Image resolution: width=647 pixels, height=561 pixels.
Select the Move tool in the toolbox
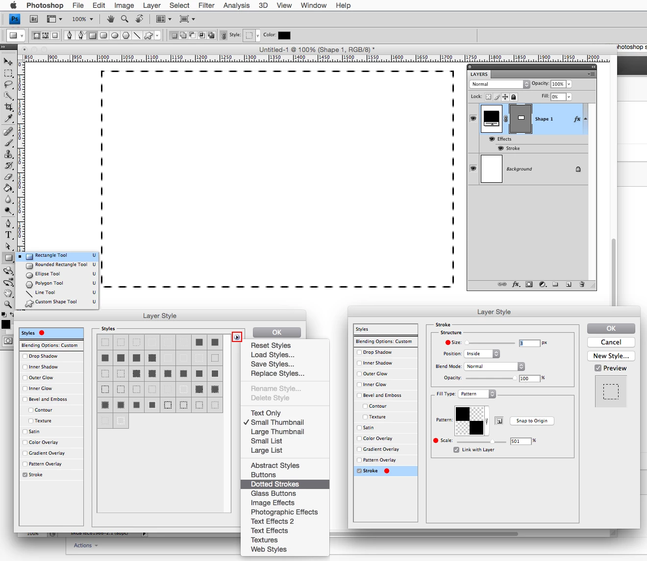pos(8,62)
